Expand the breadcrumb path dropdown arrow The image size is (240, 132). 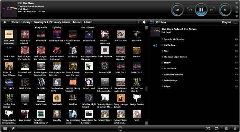point(138,22)
